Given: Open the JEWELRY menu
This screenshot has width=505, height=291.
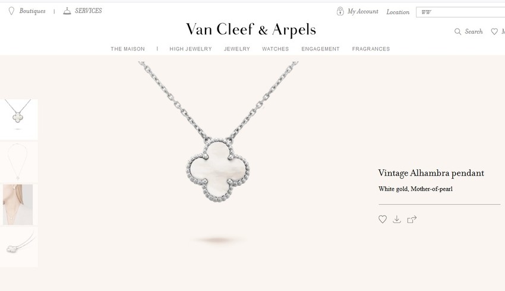Looking at the screenshot, I should [237, 49].
